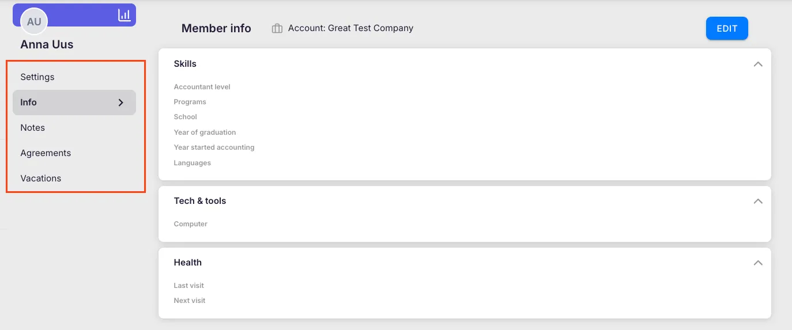
Task: Click the arrow icon on Info item
Action: tap(121, 103)
